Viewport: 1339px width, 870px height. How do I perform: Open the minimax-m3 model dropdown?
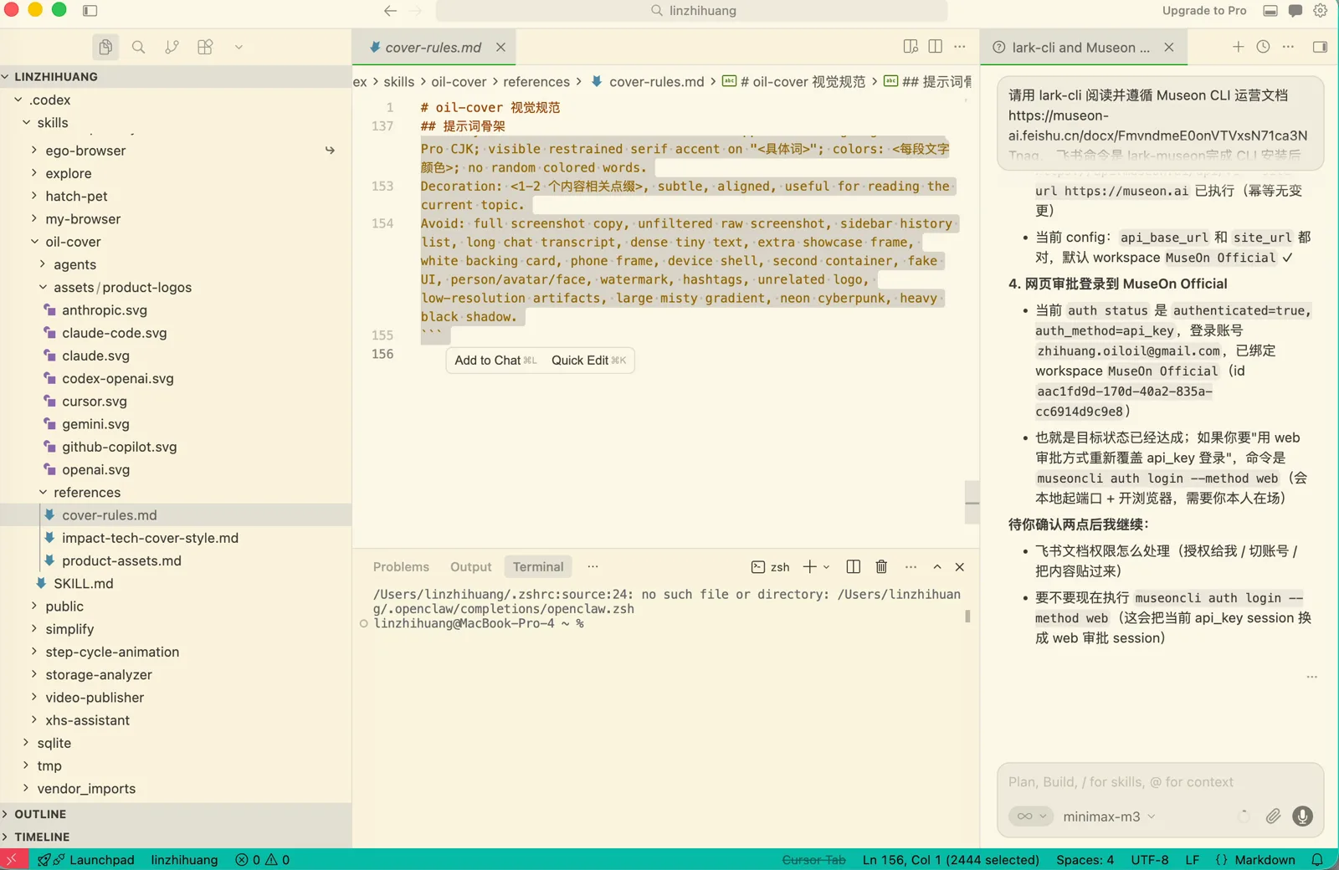1109,816
